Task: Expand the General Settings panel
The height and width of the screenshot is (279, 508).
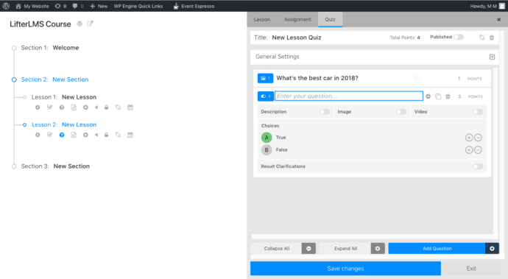Action: [492, 57]
